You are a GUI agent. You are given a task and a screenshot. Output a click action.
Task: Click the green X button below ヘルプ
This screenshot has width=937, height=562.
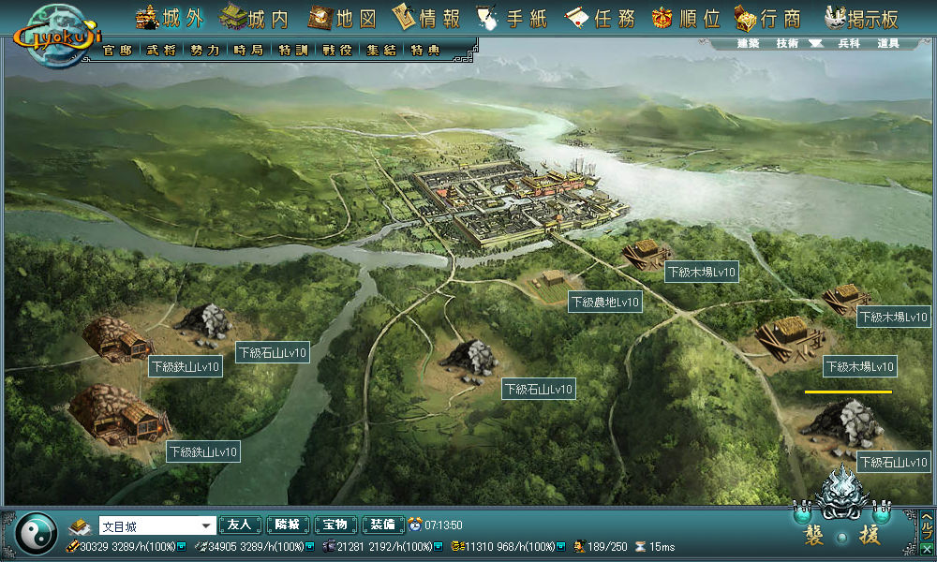pyautogui.click(x=927, y=549)
